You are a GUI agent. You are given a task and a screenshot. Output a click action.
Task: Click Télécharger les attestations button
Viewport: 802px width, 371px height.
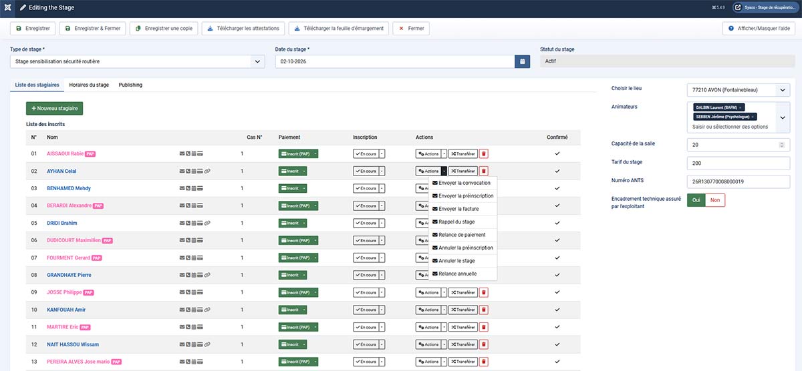[243, 29]
